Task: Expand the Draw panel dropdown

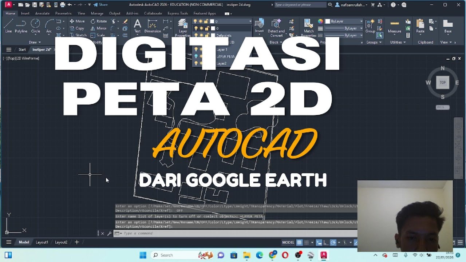Action: [x=35, y=42]
